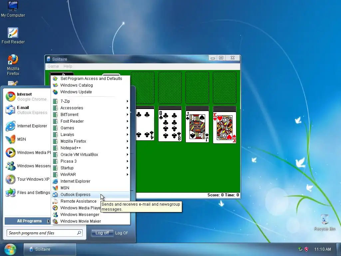Open Windows Catalog entry
Screen dimensions: 341x256
[x=91, y=85]
